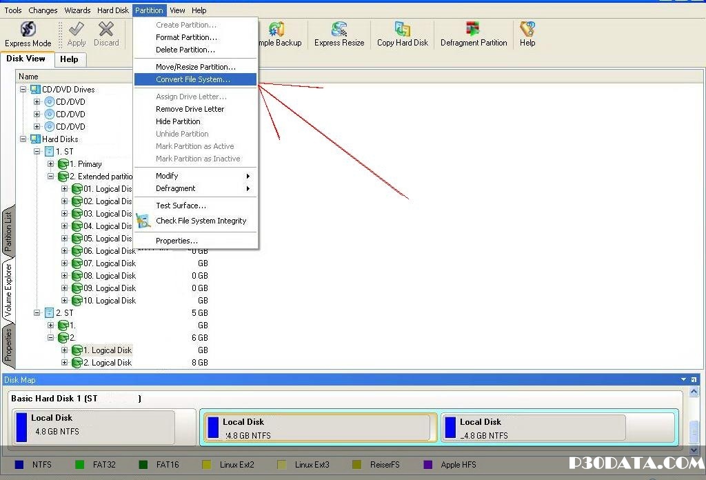Select Move/Resize Partition from menu
706x480 pixels.
pos(195,67)
